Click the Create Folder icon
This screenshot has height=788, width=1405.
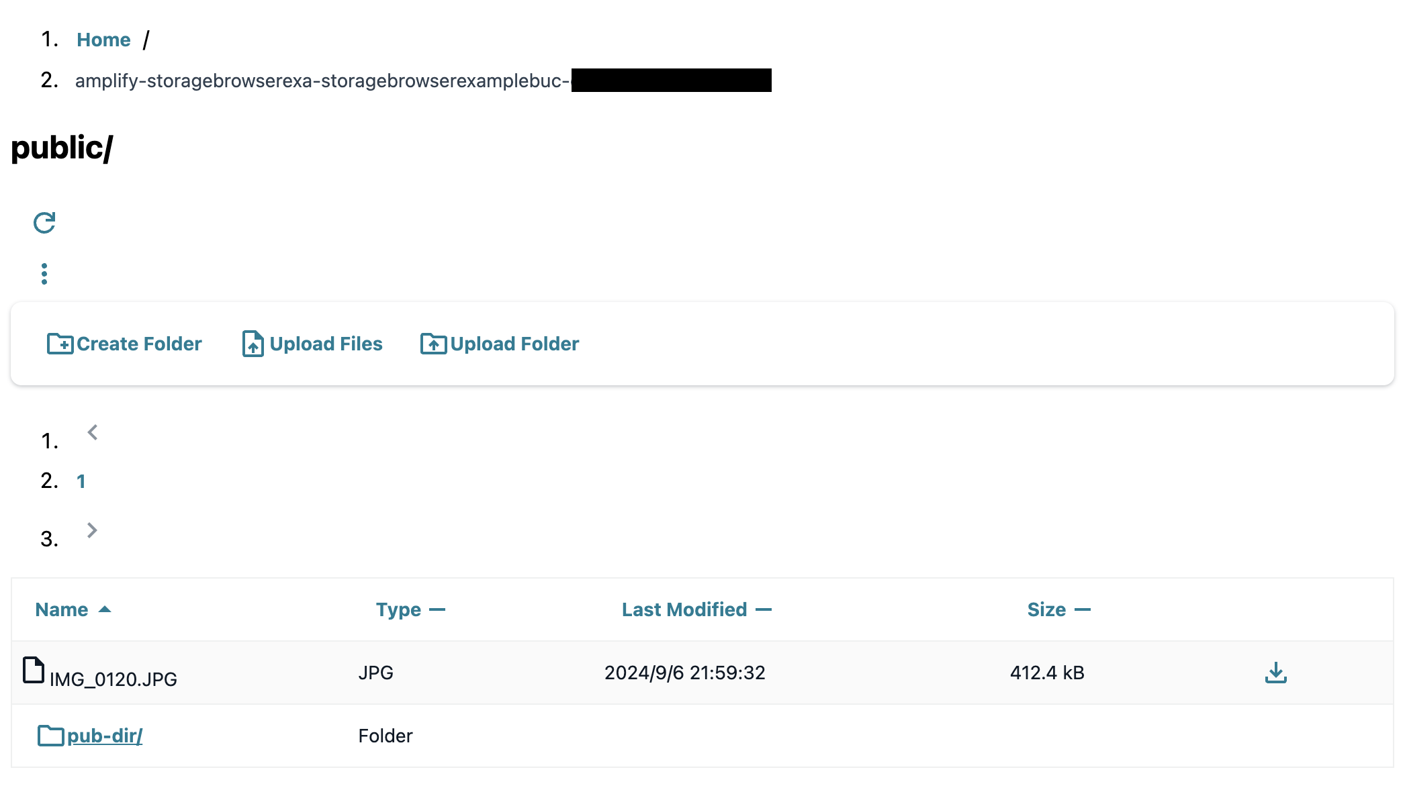coord(60,344)
